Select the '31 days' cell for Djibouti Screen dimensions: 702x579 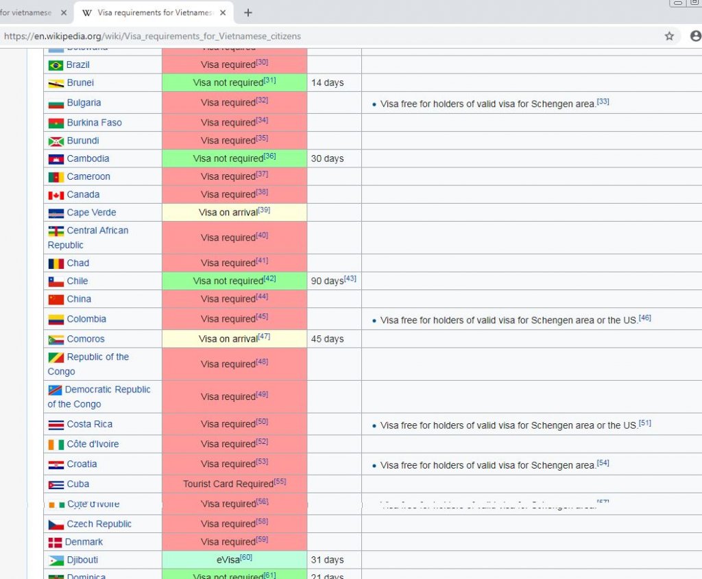pos(334,560)
